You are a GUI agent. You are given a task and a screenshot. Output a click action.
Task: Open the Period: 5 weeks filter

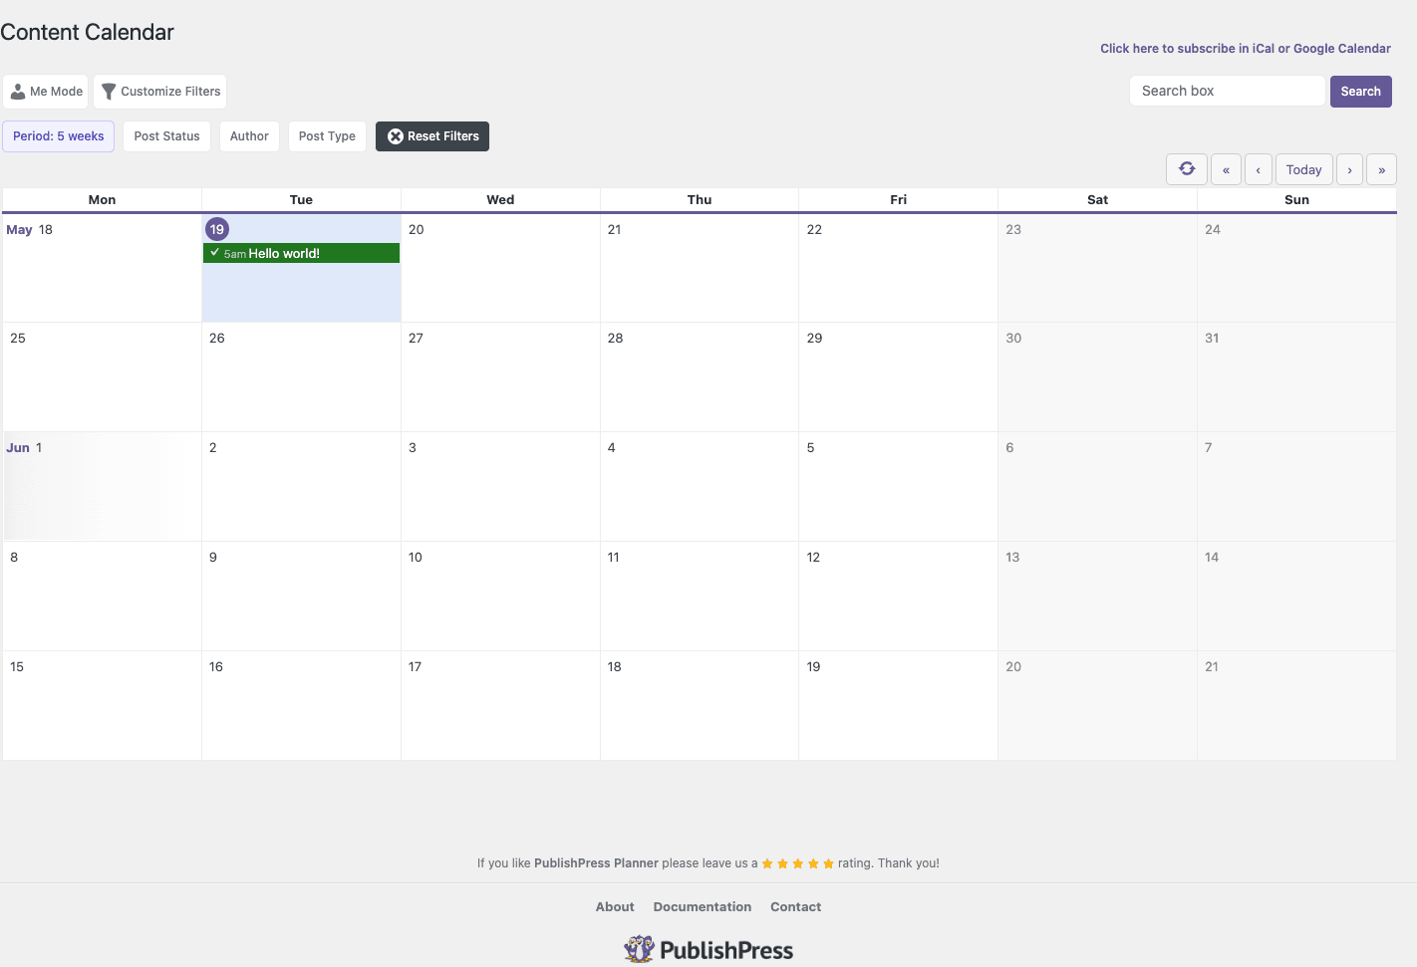coord(59,136)
